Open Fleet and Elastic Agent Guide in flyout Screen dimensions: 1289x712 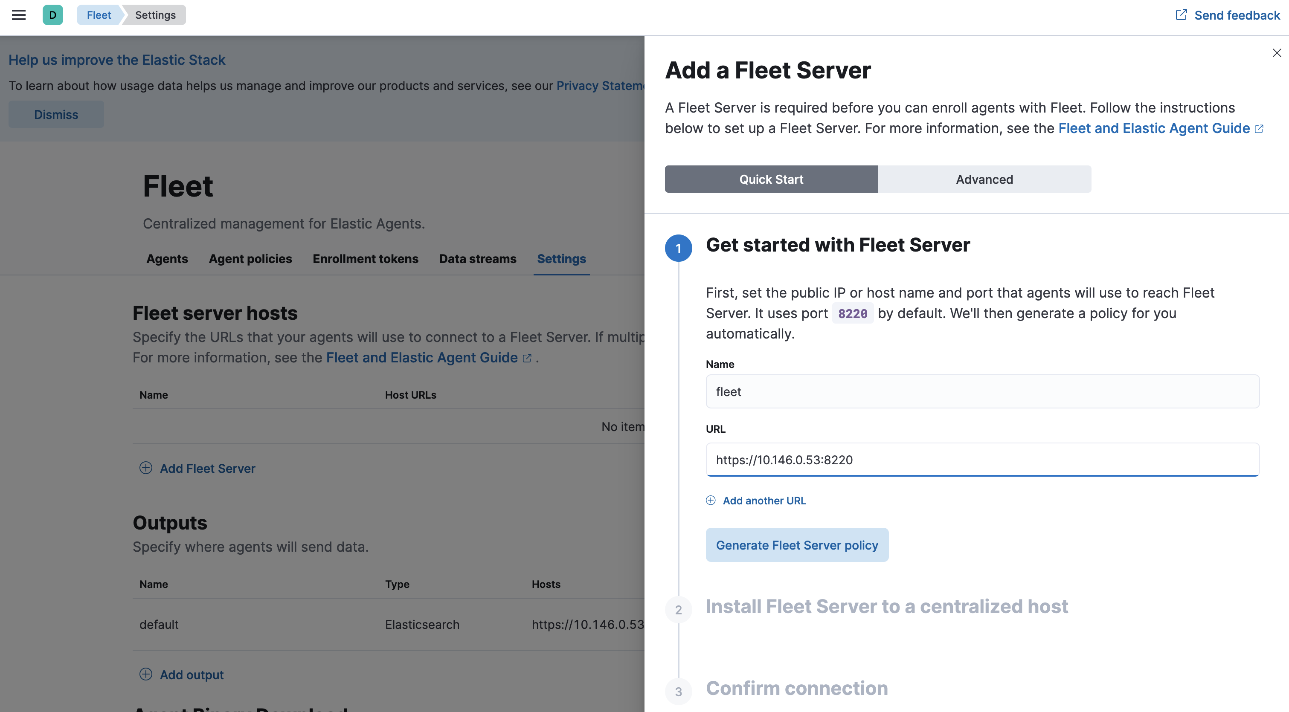point(1154,128)
